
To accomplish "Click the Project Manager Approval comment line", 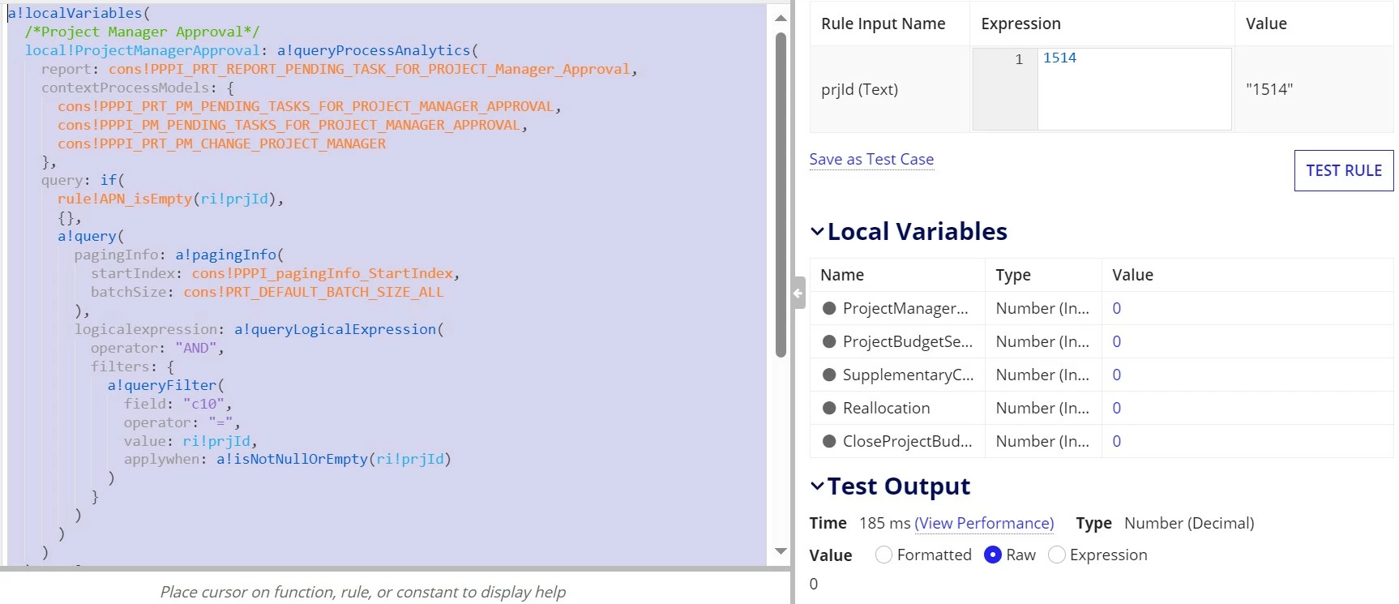I will coord(142,32).
